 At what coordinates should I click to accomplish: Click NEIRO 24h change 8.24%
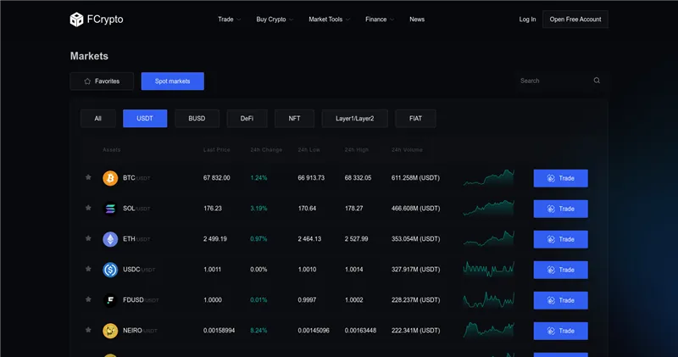tap(258, 331)
